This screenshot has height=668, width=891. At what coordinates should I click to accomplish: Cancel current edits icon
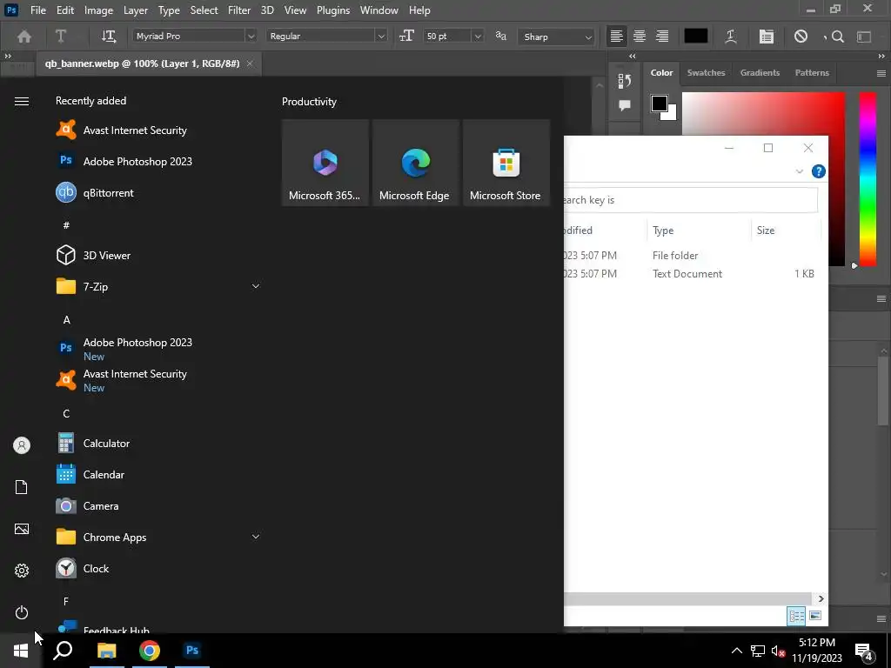[801, 37]
